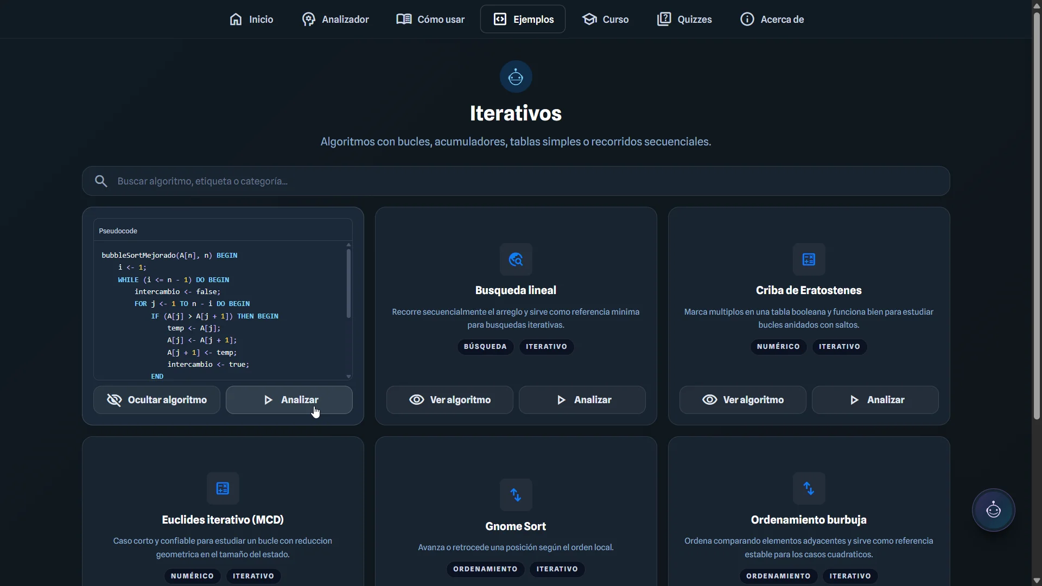Viewport: 1042px width, 586px height.
Task: Focus the Buscar algoritmo search field
Action: pyautogui.click(x=516, y=181)
